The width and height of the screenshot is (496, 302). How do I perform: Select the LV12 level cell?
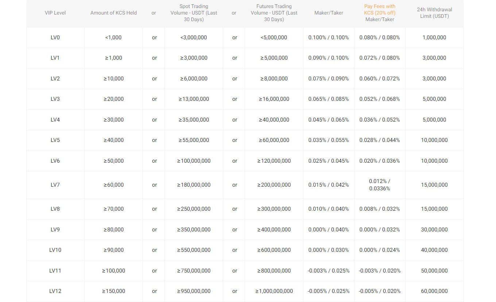click(55, 291)
